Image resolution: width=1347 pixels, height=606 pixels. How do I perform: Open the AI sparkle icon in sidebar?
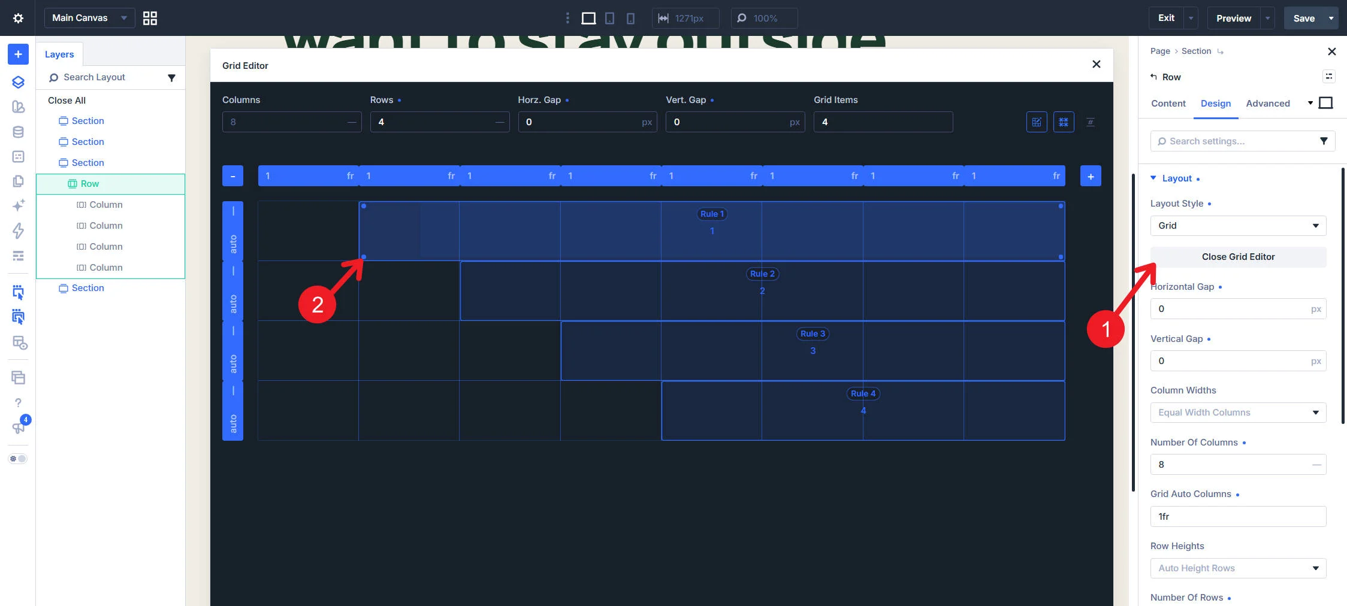(18, 205)
